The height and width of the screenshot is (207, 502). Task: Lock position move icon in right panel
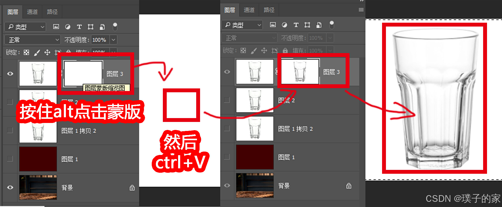click(264, 51)
